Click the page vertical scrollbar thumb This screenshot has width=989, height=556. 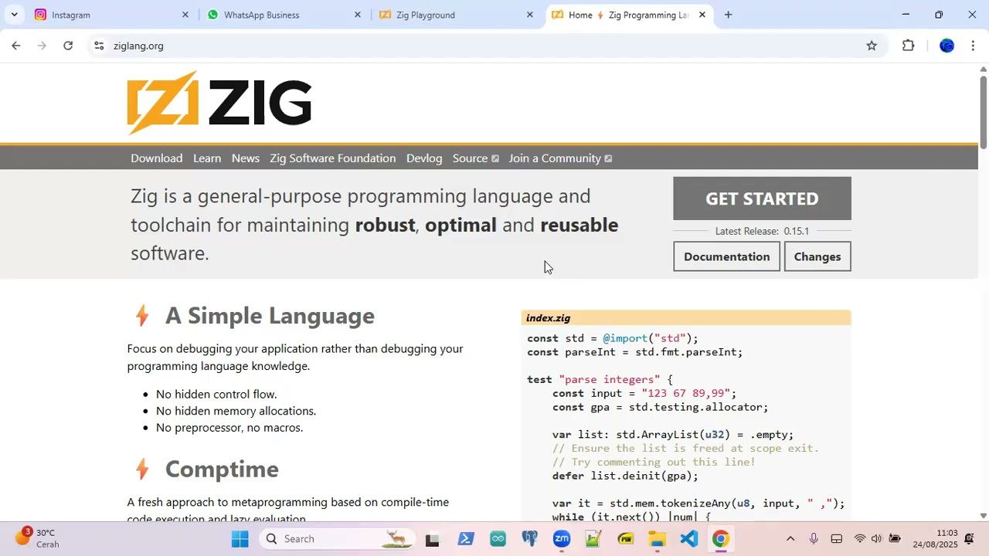(983, 112)
